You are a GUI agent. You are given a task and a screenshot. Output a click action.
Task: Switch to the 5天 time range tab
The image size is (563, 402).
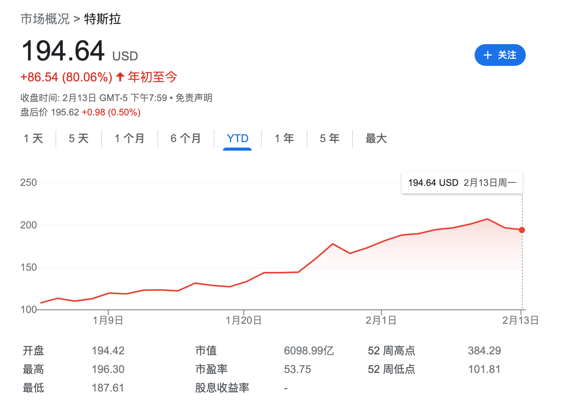[x=78, y=138]
